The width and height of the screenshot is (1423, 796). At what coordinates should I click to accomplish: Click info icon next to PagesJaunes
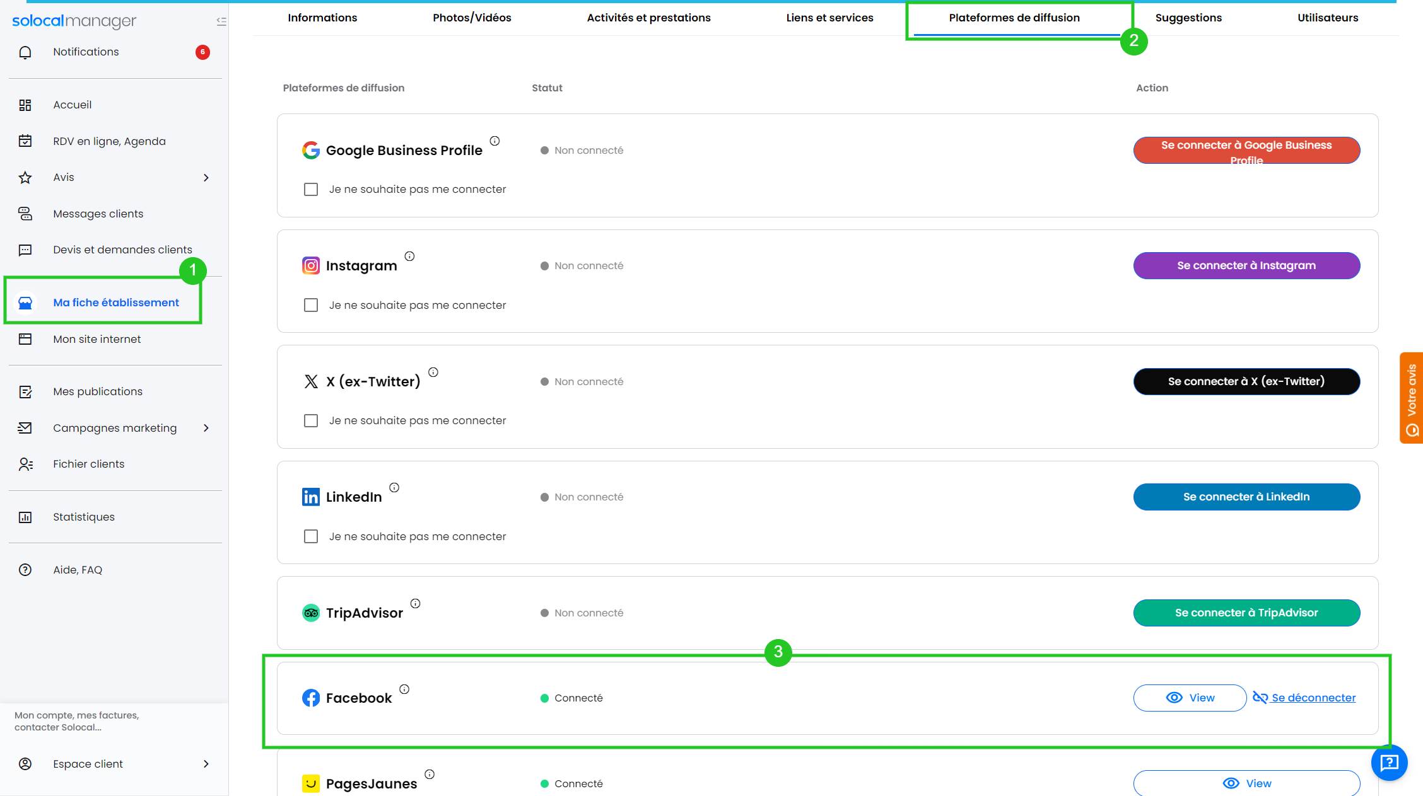click(430, 774)
